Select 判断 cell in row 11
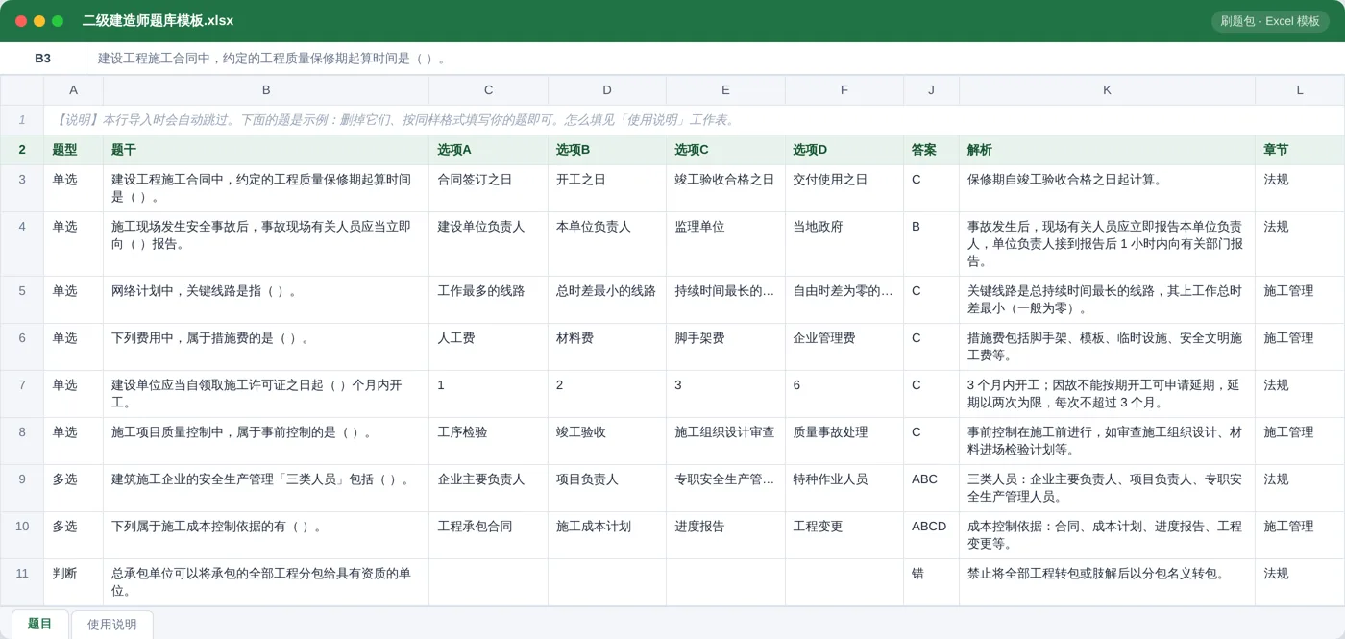Screen dimensions: 1345x639 coord(73,582)
